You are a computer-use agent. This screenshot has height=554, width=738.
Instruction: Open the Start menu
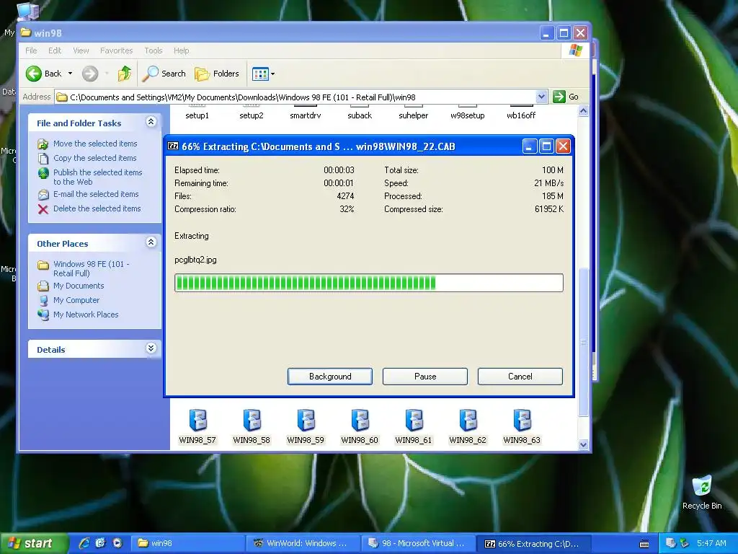click(x=34, y=543)
